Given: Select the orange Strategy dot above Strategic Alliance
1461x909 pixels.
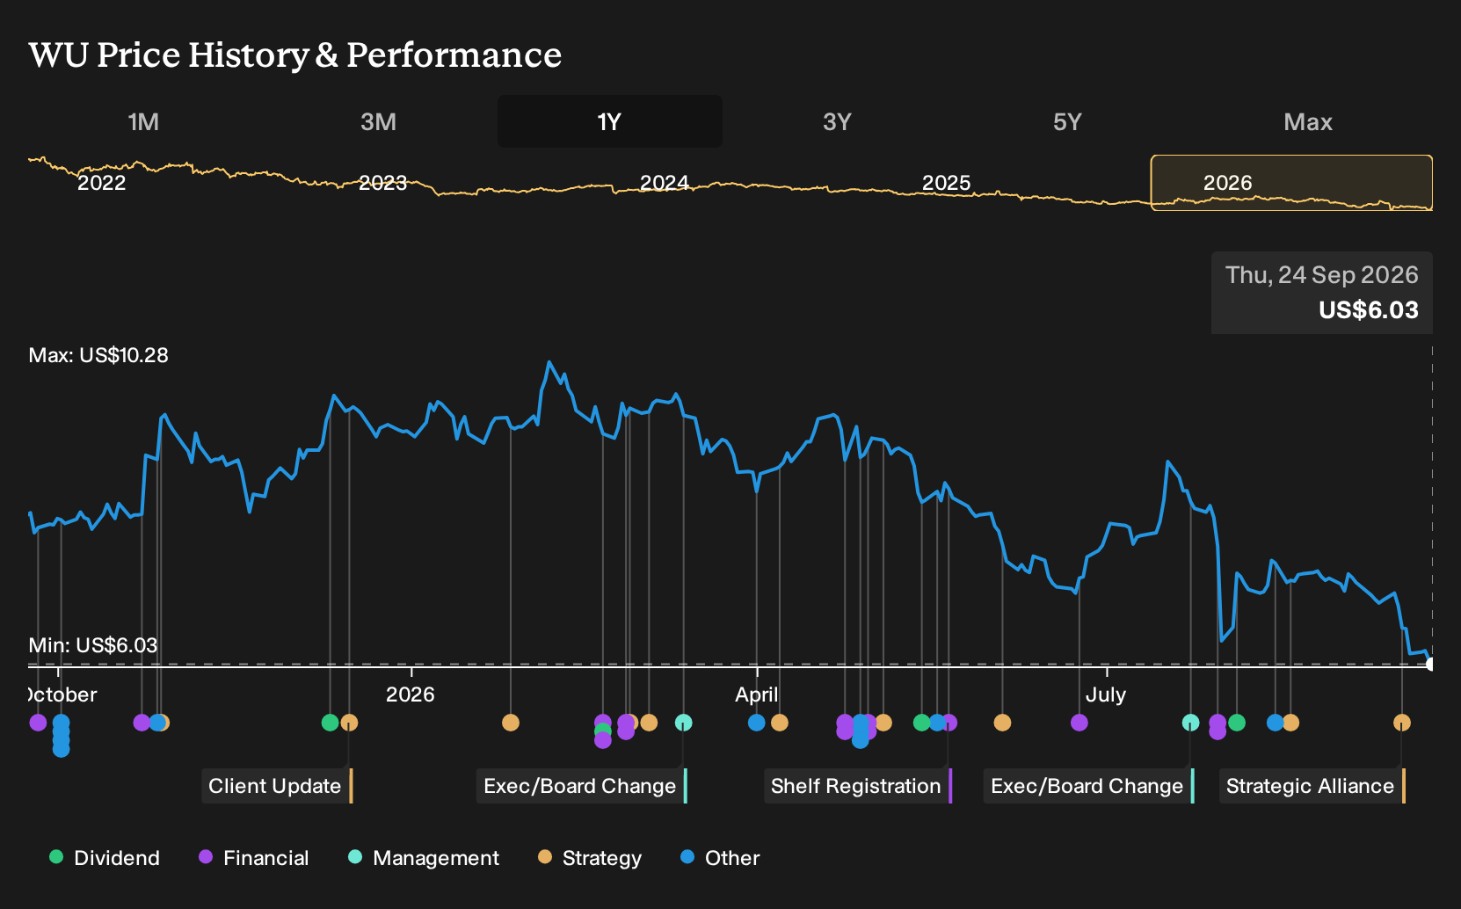Looking at the screenshot, I should tap(1401, 723).
